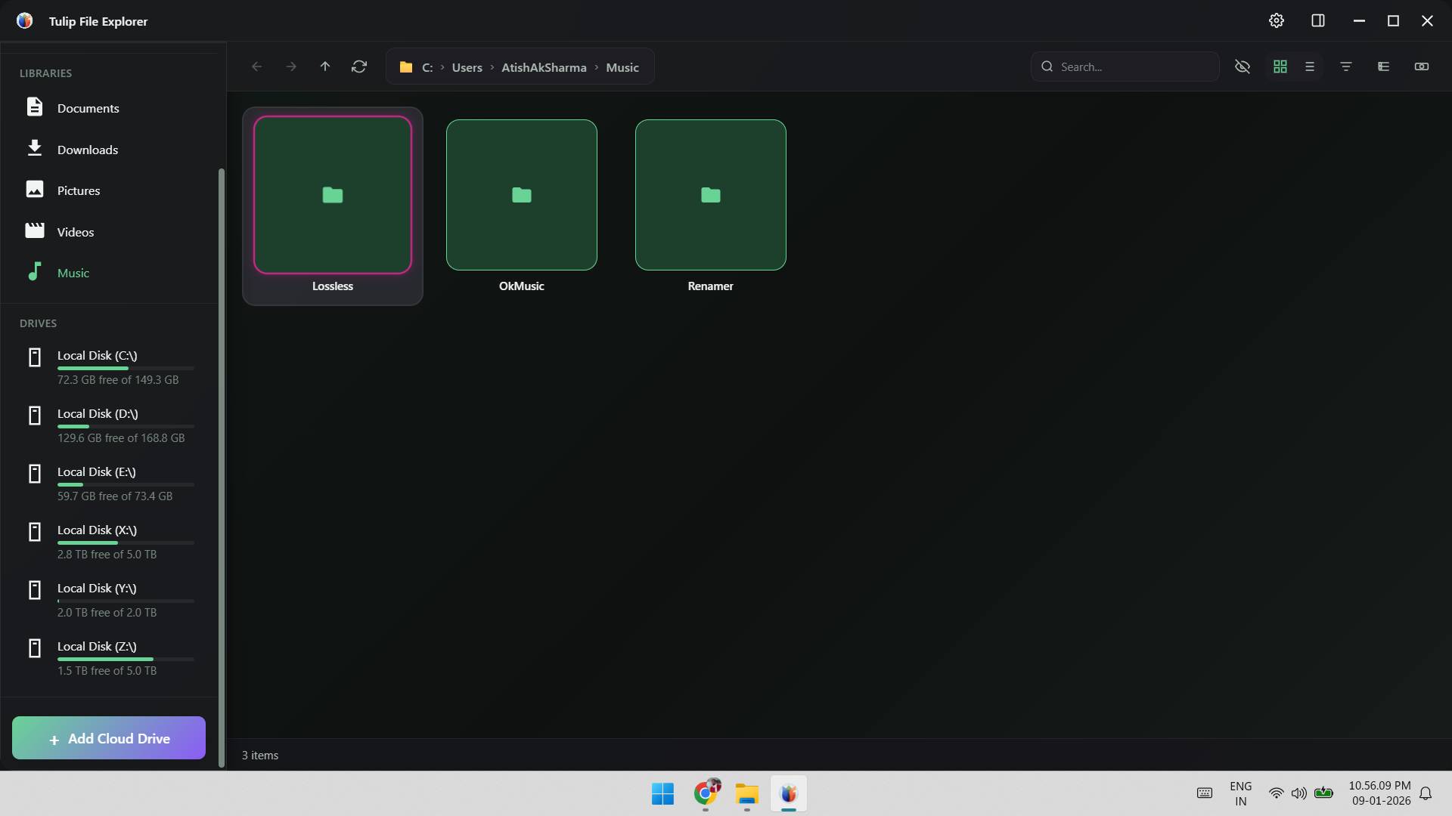The image size is (1452, 816).
Task: Open the Downloads library
Action: [x=88, y=150]
